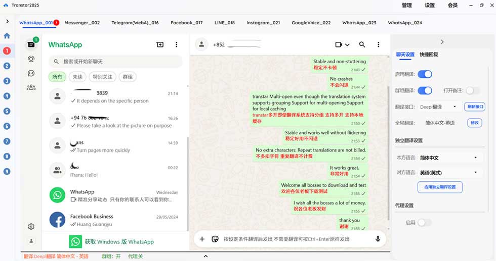This screenshot has height=261, width=496.
Task: Click the attach plus icon
Action: pyautogui.click(x=202, y=239)
